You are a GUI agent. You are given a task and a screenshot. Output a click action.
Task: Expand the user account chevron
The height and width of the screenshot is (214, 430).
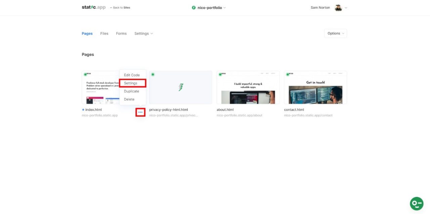point(346,8)
